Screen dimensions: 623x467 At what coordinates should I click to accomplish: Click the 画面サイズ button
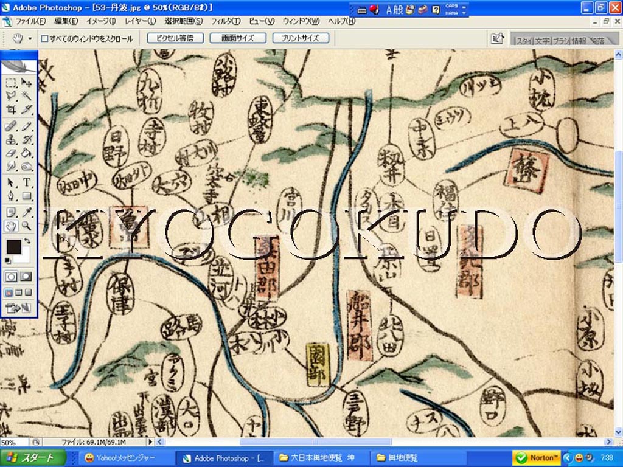(238, 38)
